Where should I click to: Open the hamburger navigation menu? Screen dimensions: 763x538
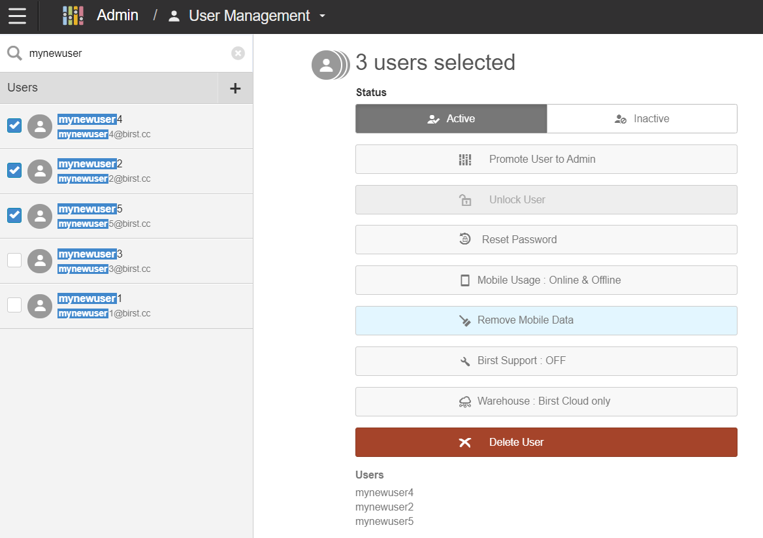[x=17, y=16]
